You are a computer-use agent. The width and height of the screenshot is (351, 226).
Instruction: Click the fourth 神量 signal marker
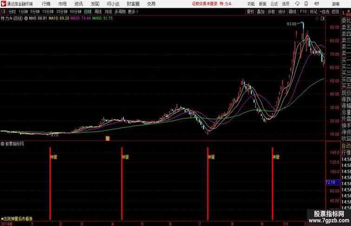point(276,157)
